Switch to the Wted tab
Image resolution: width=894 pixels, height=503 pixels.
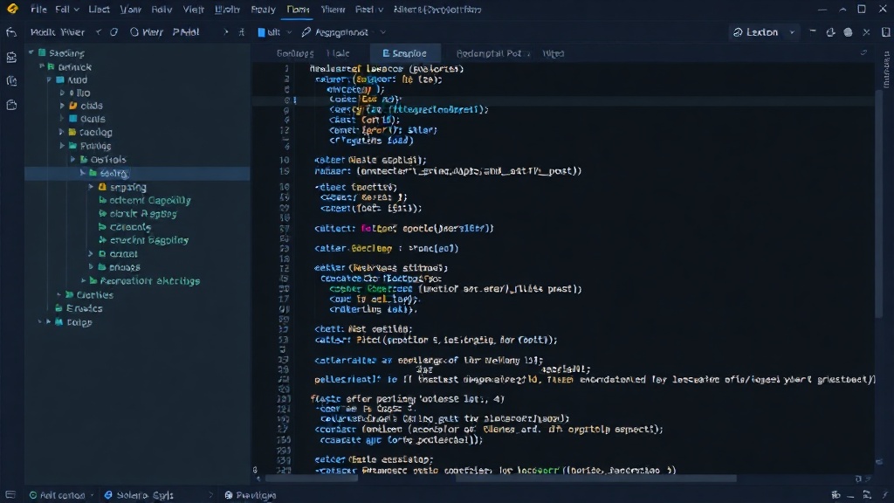coord(553,53)
